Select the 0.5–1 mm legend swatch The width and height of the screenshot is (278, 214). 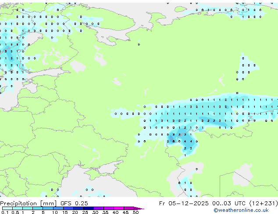click(x=18, y=208)
